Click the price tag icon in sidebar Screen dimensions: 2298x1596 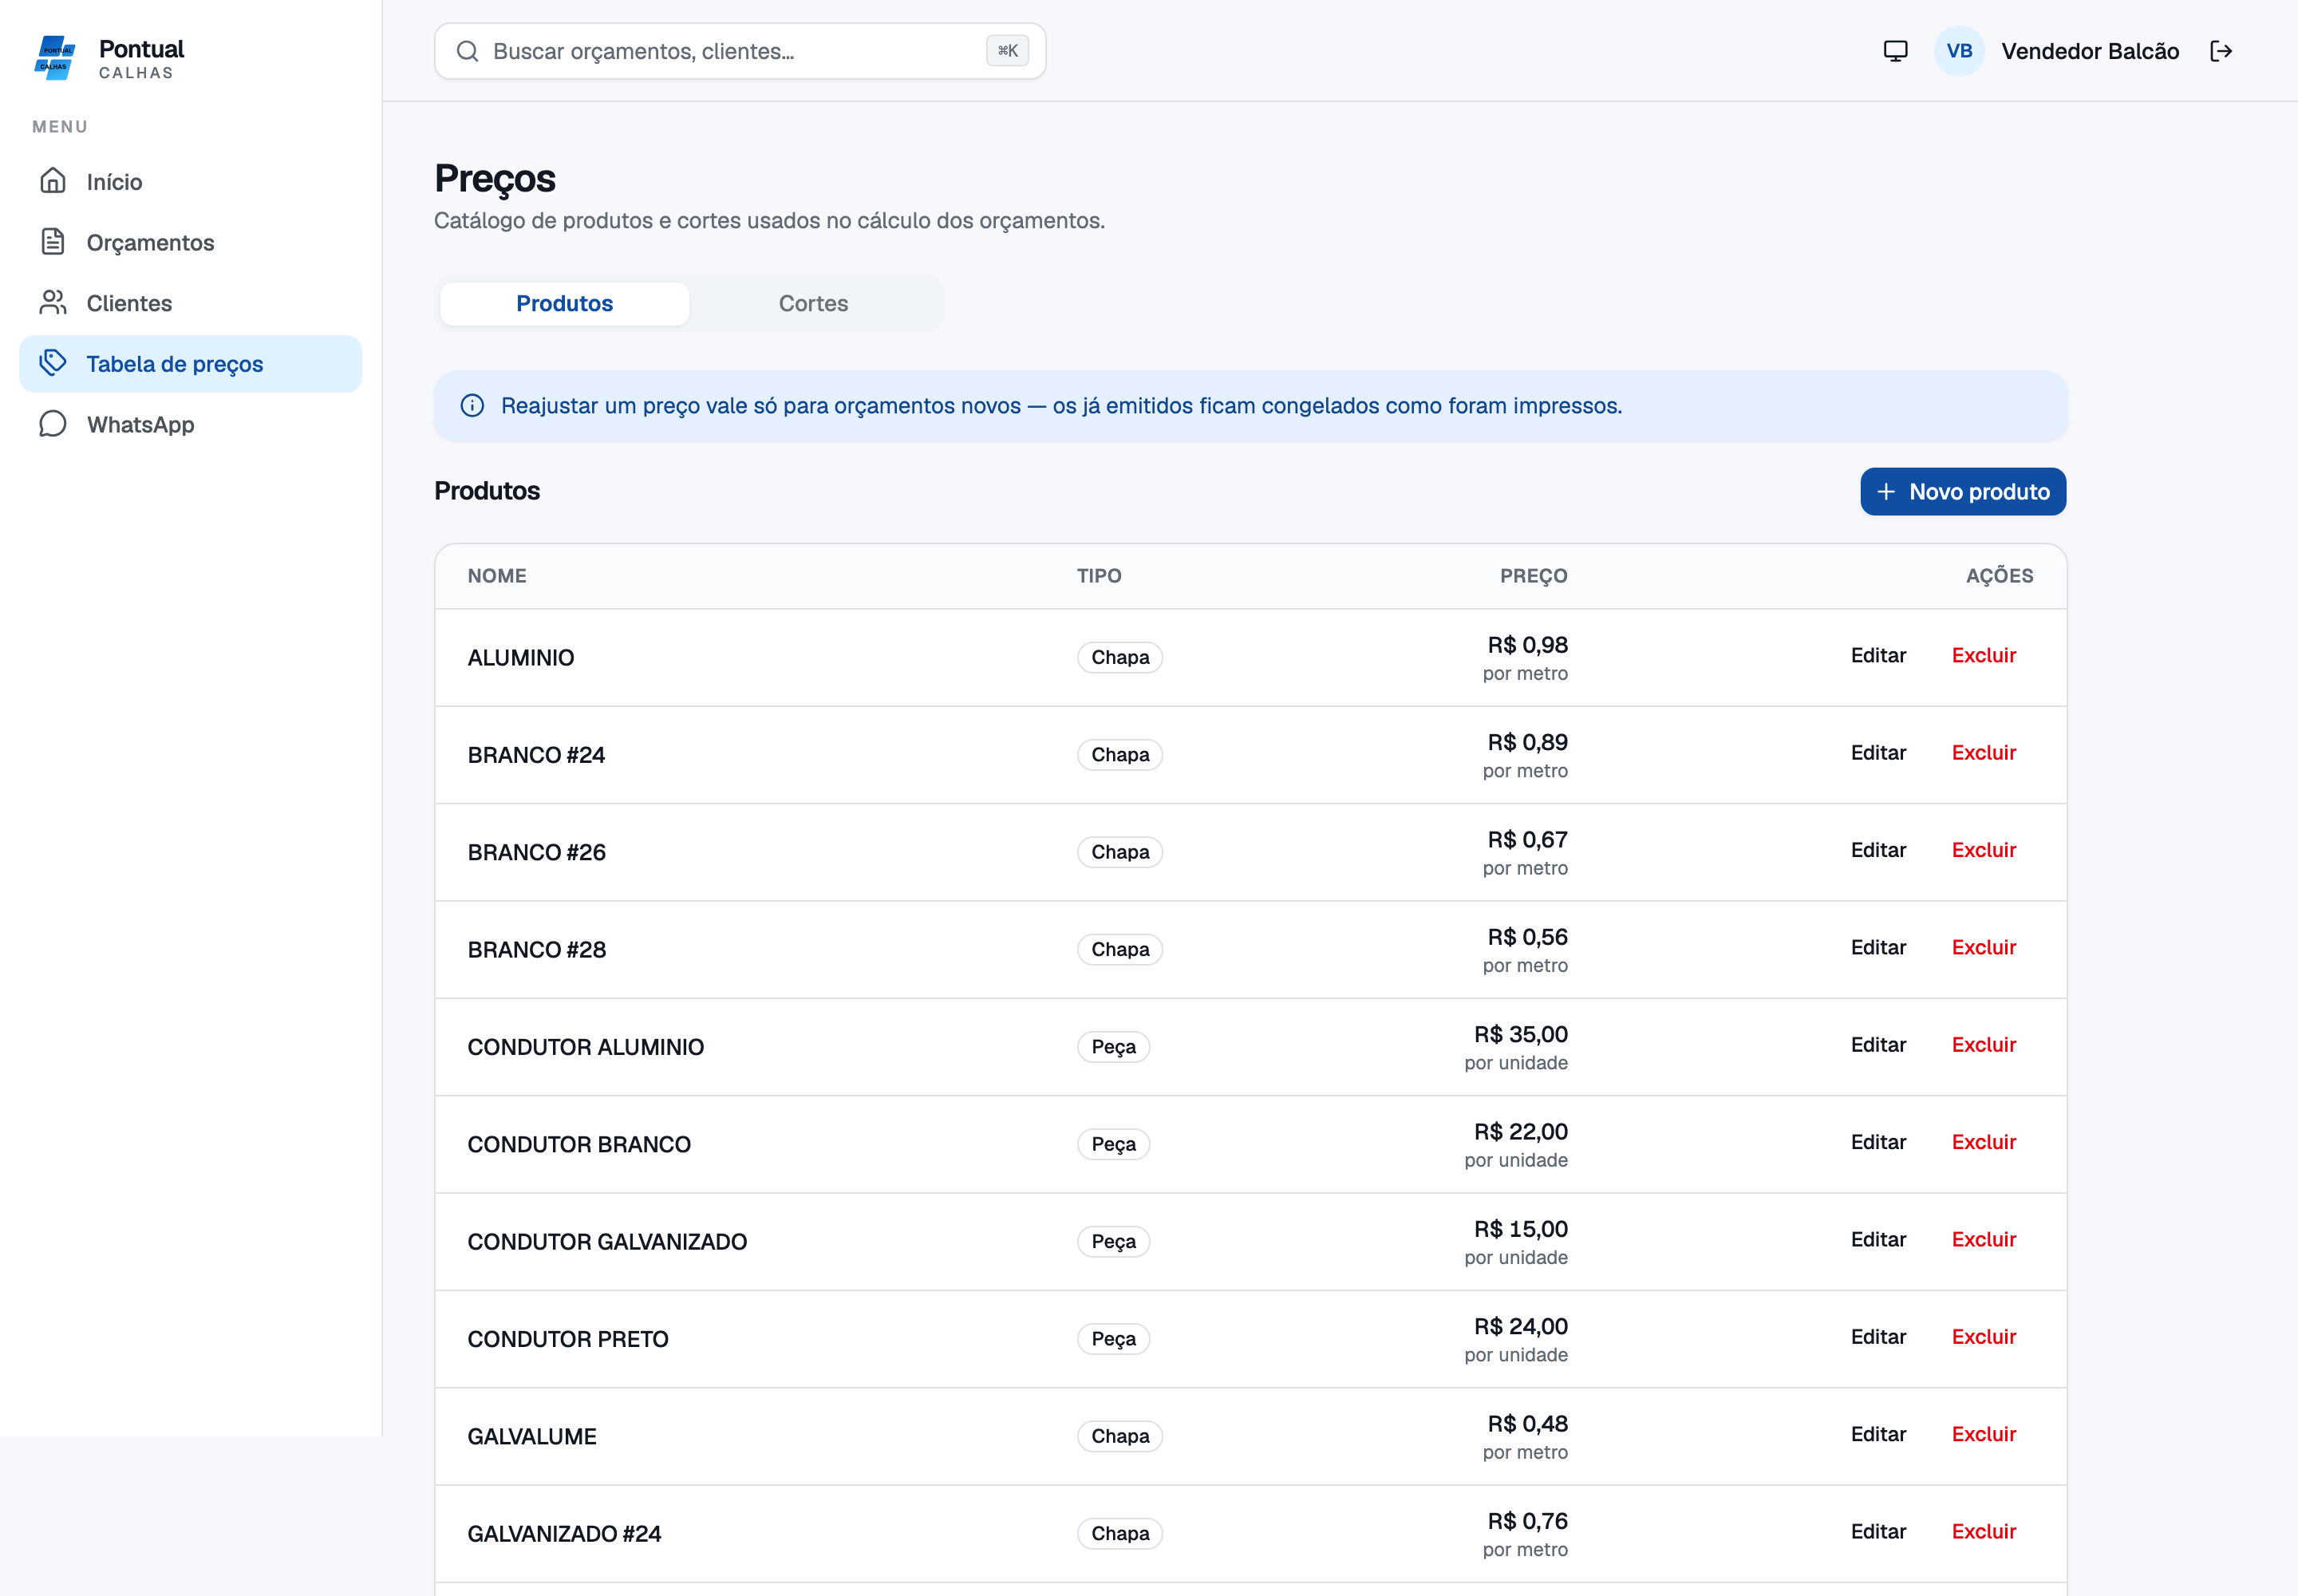coord(53,363)
